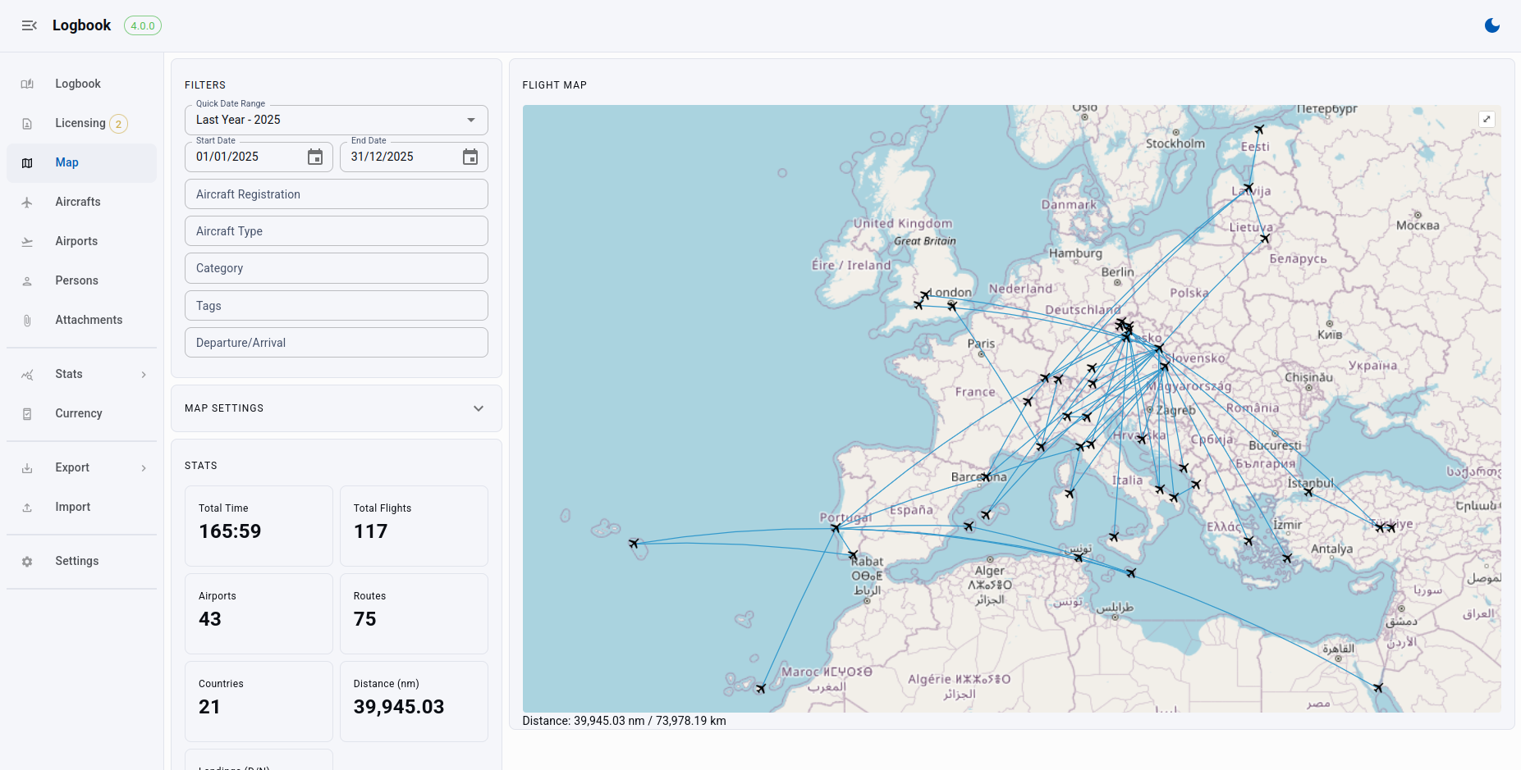Click the Logbook title in header

pyautogui.click(x=81, y=25)
